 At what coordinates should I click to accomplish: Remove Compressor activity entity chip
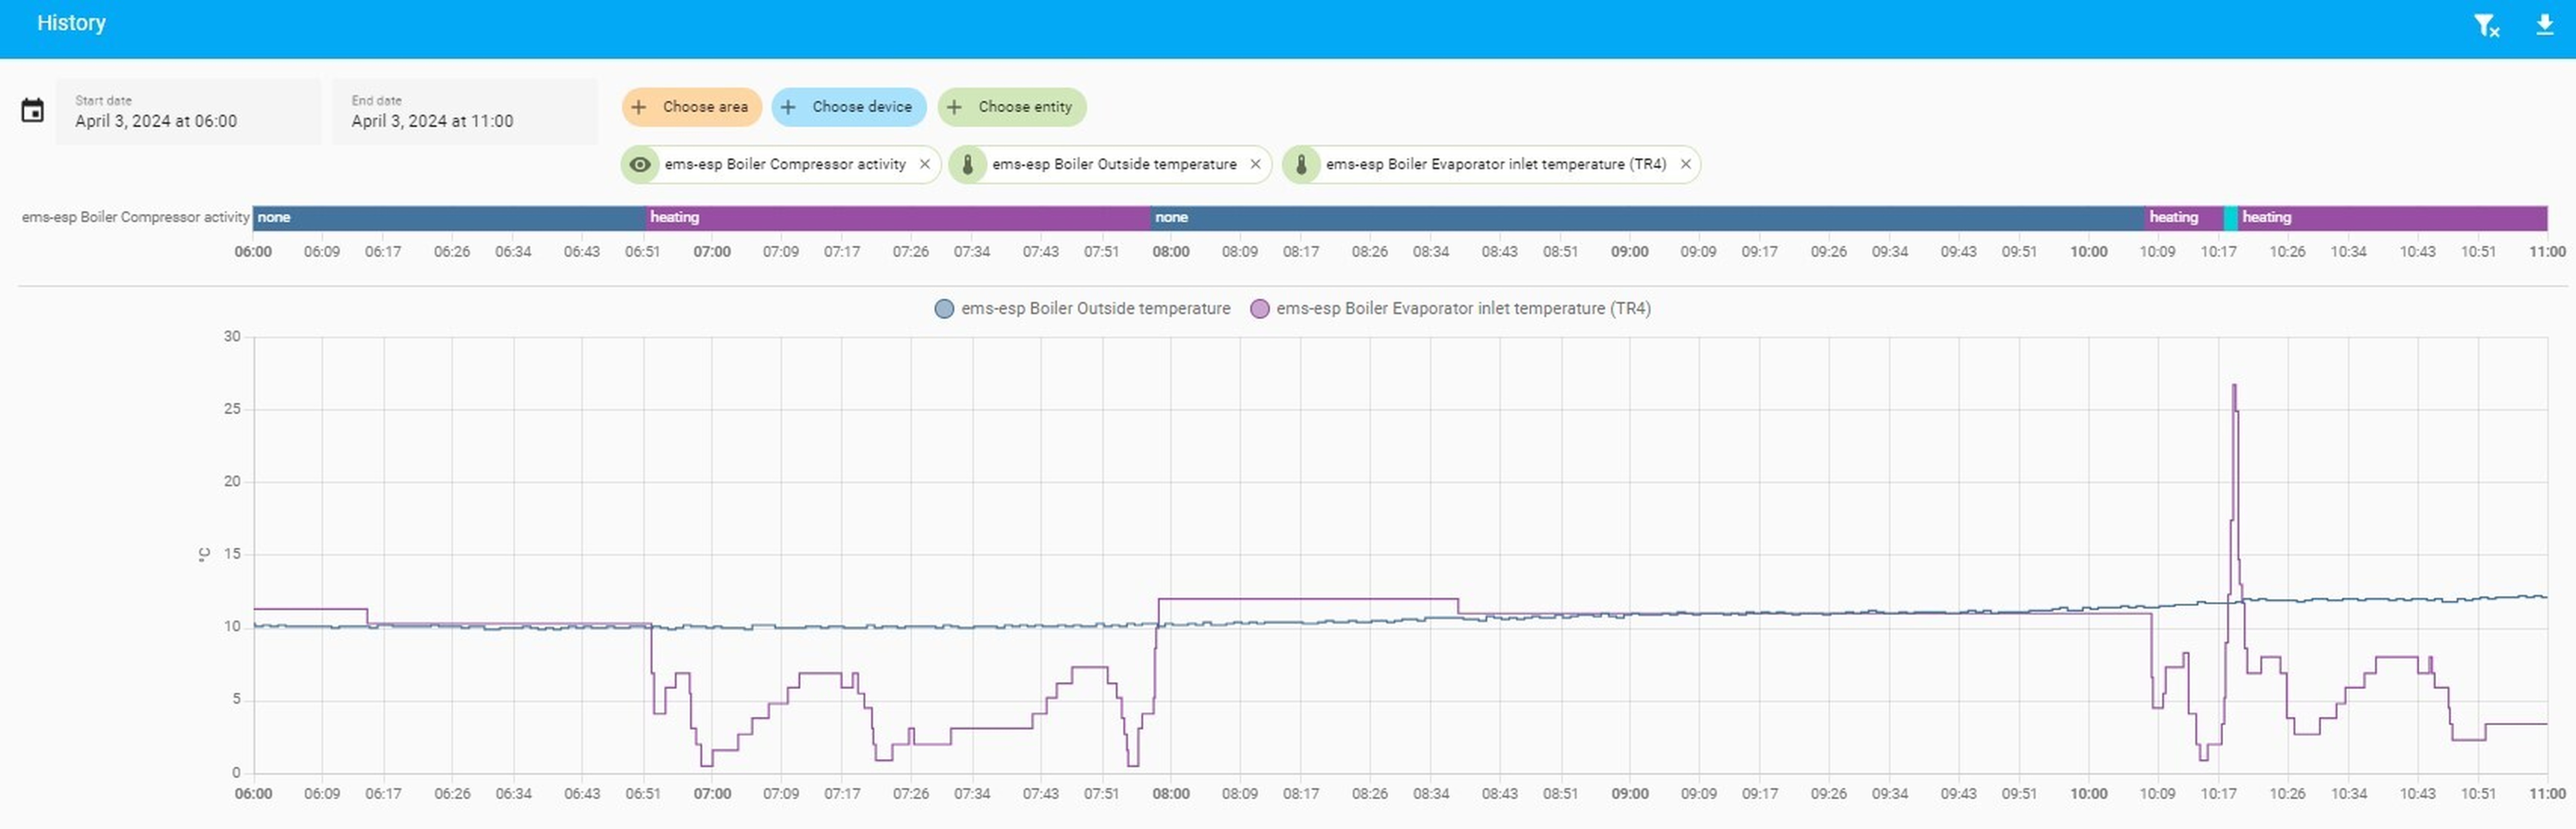[925, 164]
